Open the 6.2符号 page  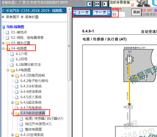[x=21, y=59]
